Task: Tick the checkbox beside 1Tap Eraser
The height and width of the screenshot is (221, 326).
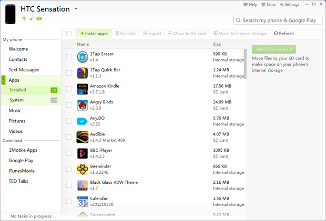Action: [x=69, y=57]
